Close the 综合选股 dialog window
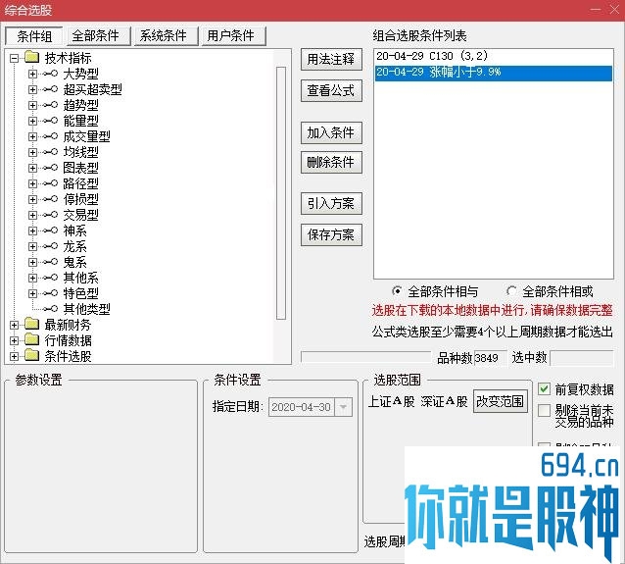This screenshot has height=564, width=625. tap(614, 9)
